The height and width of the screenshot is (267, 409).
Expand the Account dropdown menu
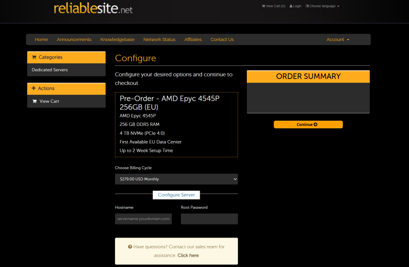point(338,39)
